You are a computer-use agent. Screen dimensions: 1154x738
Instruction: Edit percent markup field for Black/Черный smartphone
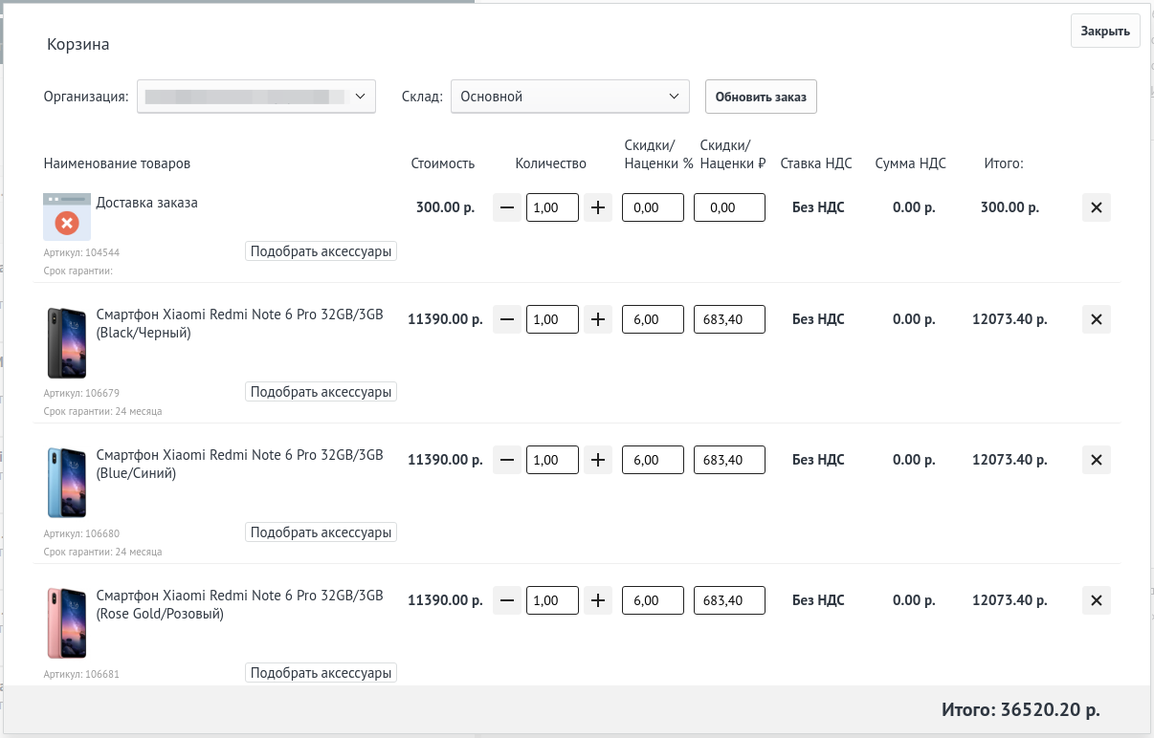[653, 319]
